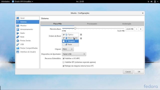Select Armazenamento category in sidebar

tap(27, 29)
